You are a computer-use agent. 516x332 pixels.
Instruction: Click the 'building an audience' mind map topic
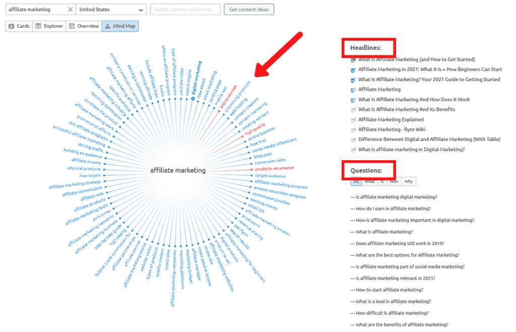(83, 153)
